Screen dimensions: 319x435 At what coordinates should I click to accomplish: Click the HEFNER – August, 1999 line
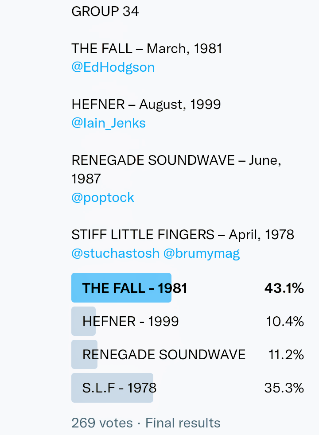(x=146, y=104)
